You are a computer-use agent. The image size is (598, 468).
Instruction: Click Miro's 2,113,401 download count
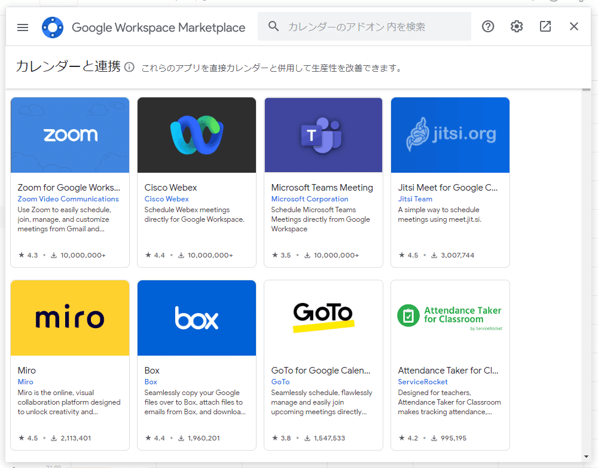71,438
